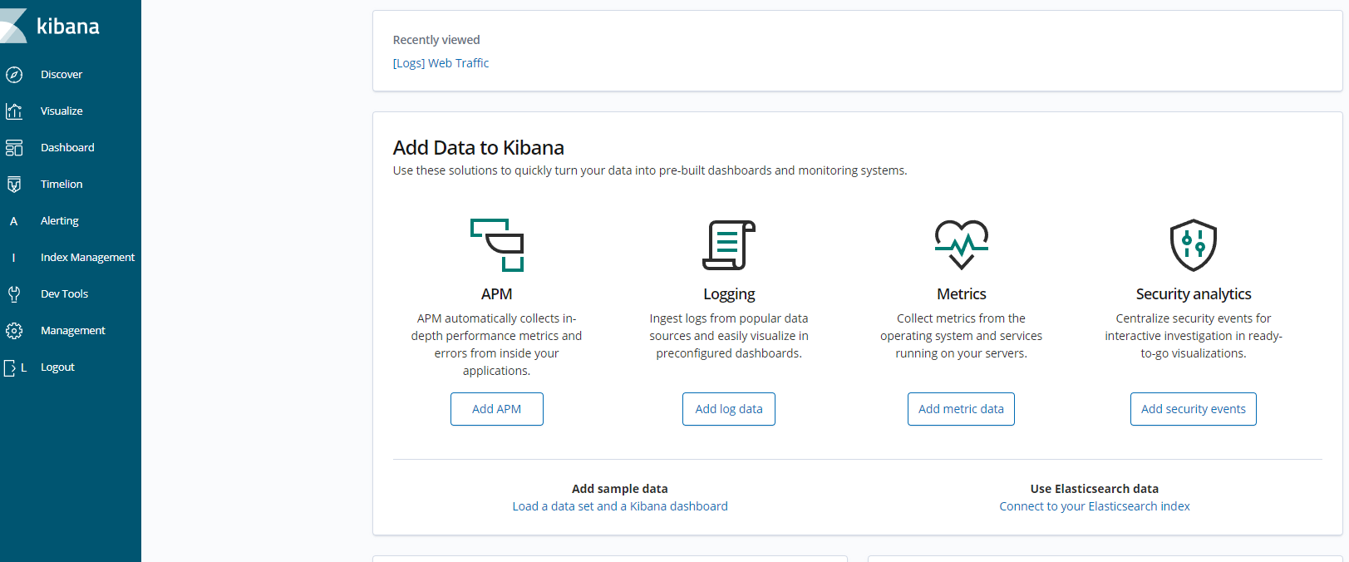Click the 'Use these solutions' subtitle text

(650, 170)
